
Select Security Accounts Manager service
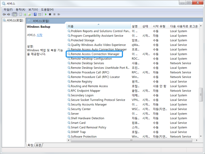pyautogui.click(x=89, y=105)
